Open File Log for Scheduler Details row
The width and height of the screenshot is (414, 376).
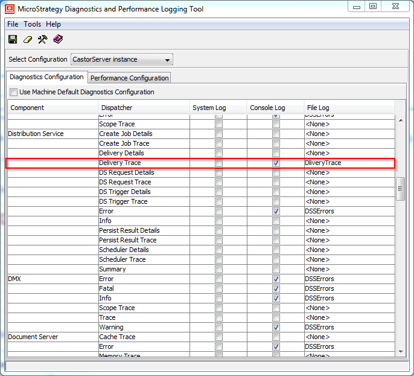click(349, 250)
